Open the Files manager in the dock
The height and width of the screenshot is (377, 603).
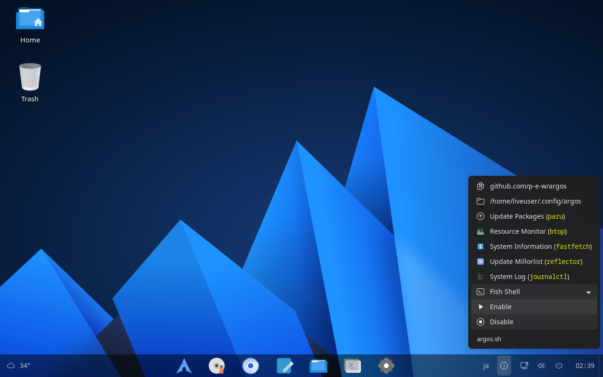[x=318, y=366]
